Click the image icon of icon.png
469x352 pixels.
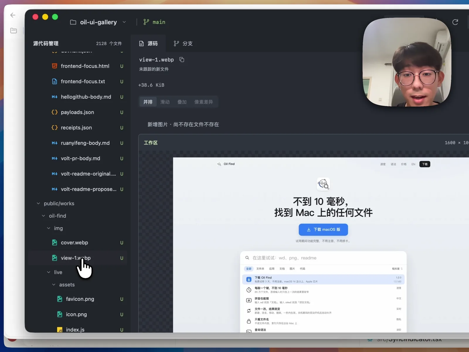60,314
